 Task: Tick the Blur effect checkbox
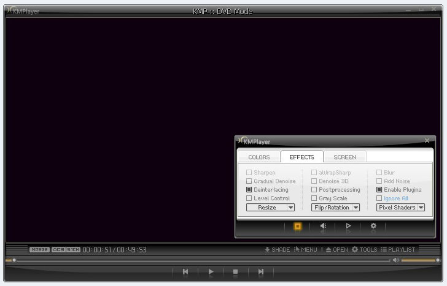click(379, 173)
